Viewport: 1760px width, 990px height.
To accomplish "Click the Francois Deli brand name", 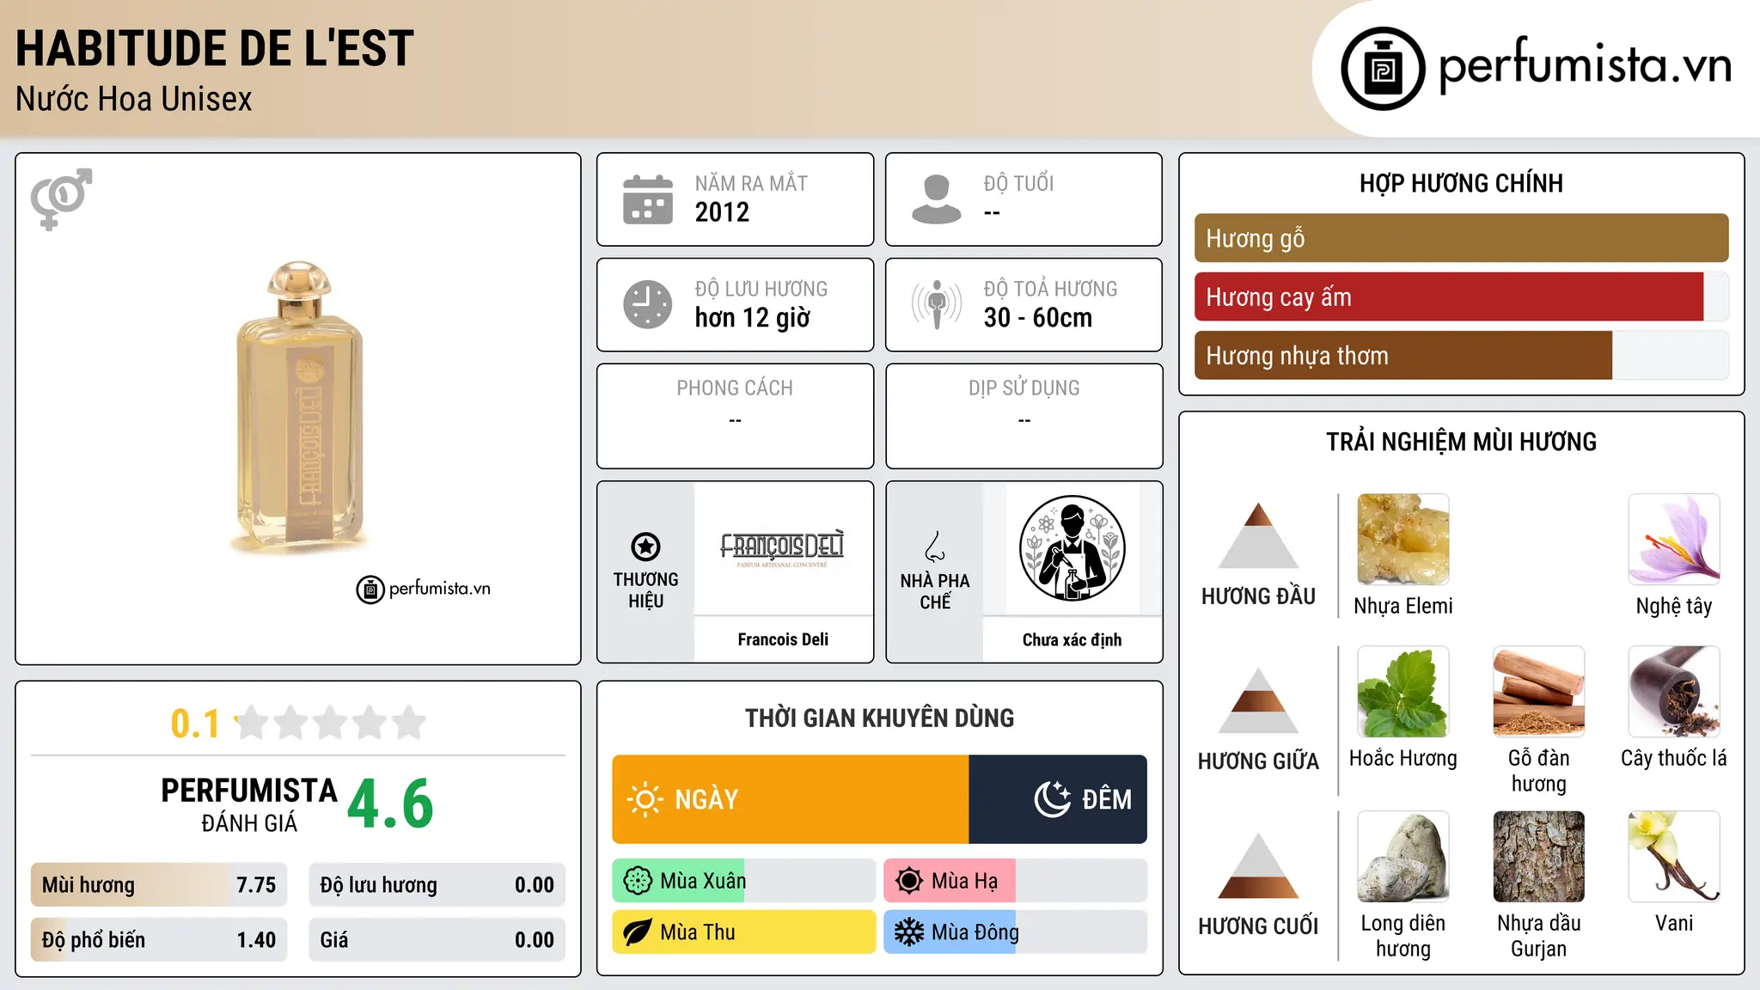I will tap(783, 639).
